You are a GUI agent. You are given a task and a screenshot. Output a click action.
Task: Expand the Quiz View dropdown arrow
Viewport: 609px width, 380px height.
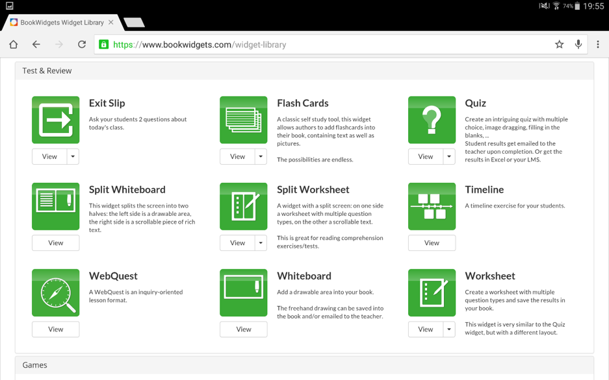tap(449, 156)
